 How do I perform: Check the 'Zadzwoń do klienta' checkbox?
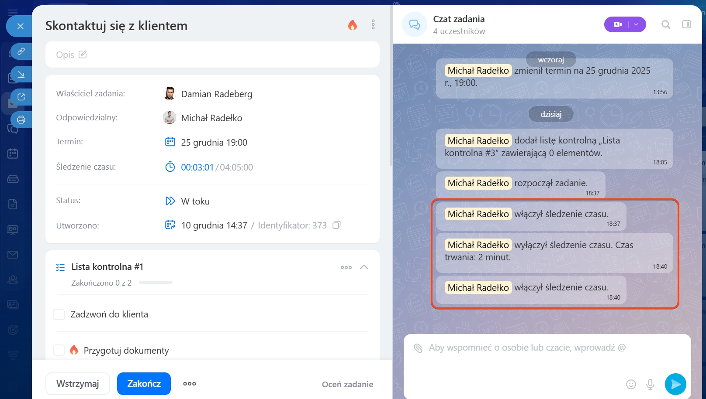59,314
